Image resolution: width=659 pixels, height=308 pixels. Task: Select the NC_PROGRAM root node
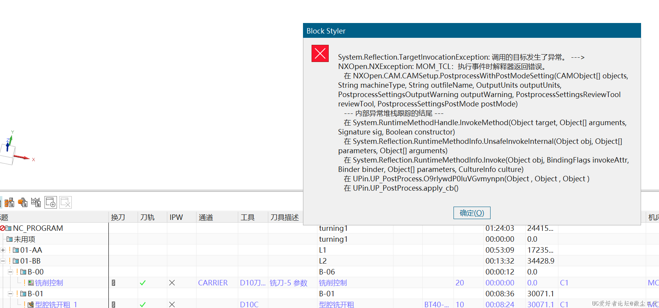tap(38, 228)
